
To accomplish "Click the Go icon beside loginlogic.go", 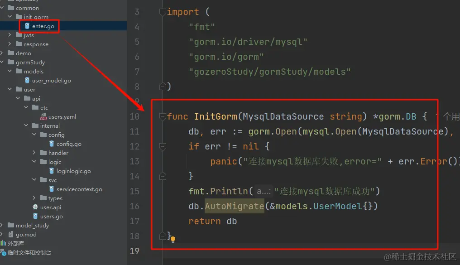I will pyautogui.click(x=52, y=171).
